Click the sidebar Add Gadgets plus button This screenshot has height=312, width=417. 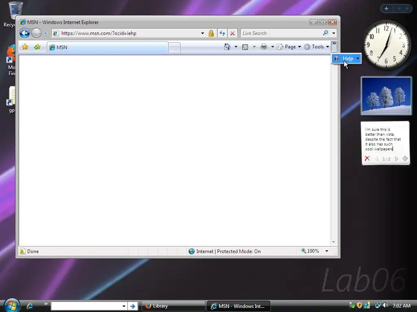click(x=386, y=9)
